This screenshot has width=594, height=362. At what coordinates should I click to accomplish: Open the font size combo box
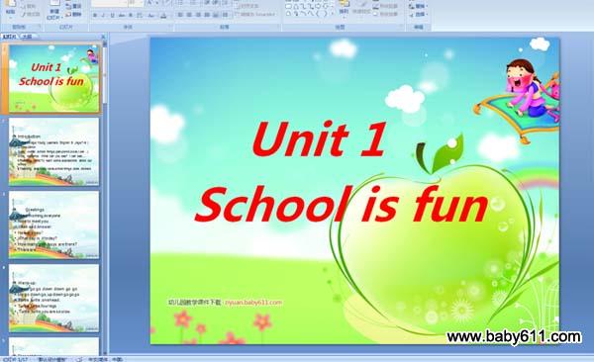point(136,3)
